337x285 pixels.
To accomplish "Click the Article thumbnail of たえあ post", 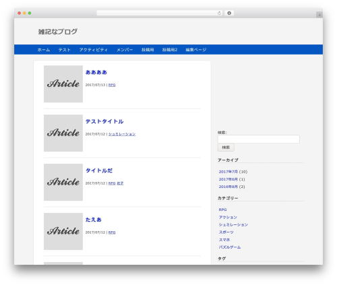I will tap(63, 231).
